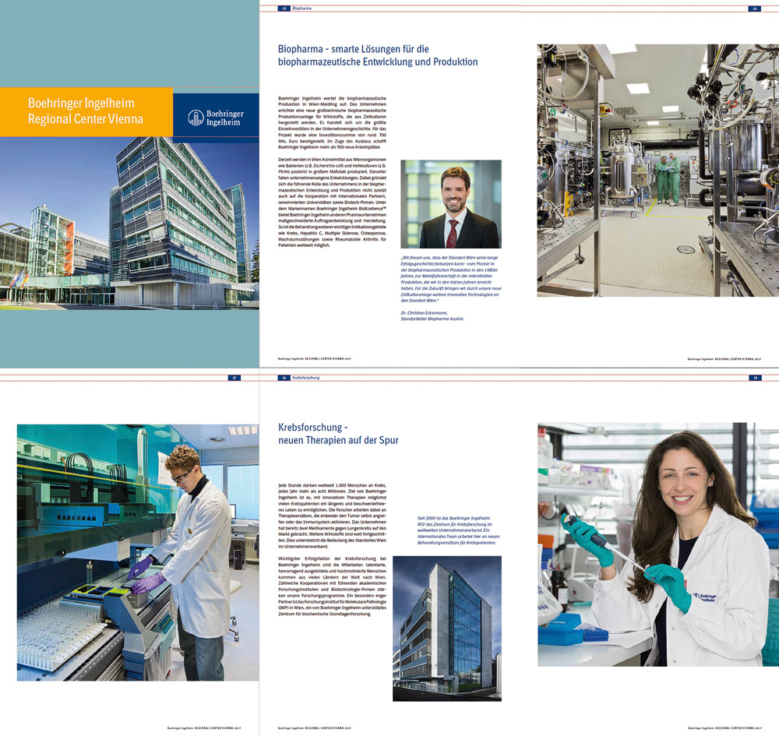Click the footer text at bottom of page 13
779x736 pixels.
tap(724, 358)
